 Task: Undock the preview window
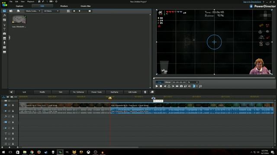click(200, 86)
